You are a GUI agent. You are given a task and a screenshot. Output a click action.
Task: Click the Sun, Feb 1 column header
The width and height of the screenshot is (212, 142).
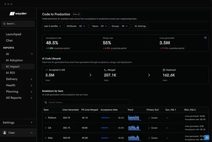point(171,110)
